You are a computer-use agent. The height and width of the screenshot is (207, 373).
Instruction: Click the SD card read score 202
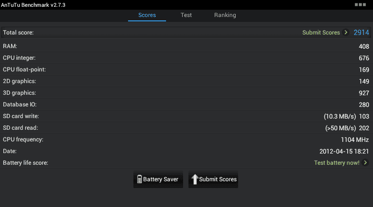(x=364, y=128)
